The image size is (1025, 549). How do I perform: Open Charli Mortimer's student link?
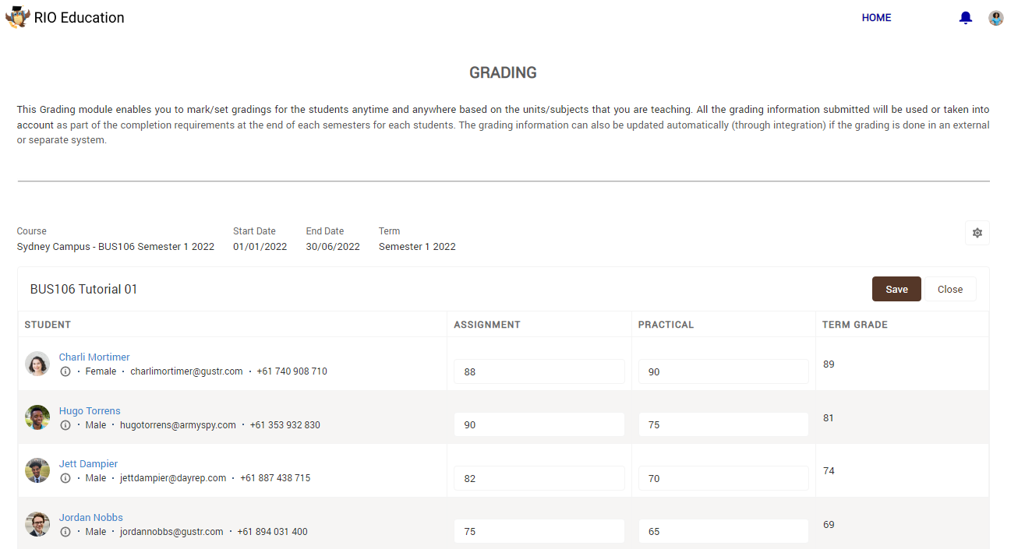coord(94,357)
